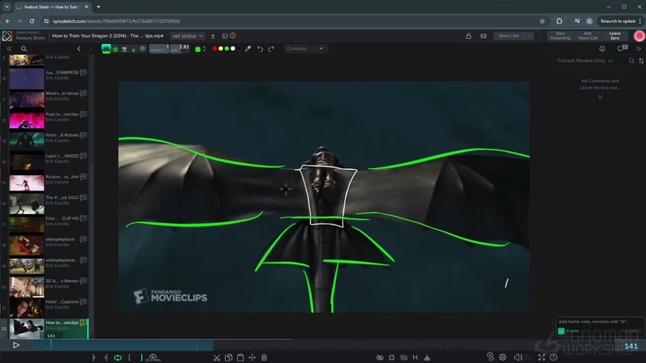The height and width of the screenshot is (363, 646).
Task: Open the viewer settings gear icon
Action: [x=503, y=357]
